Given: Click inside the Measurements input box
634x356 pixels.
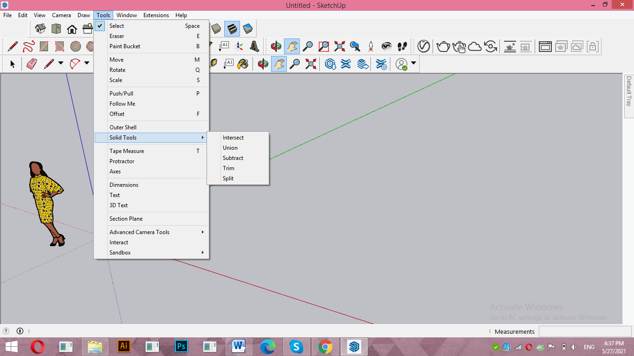Looking at the screenshot, I should click(585, 331).
